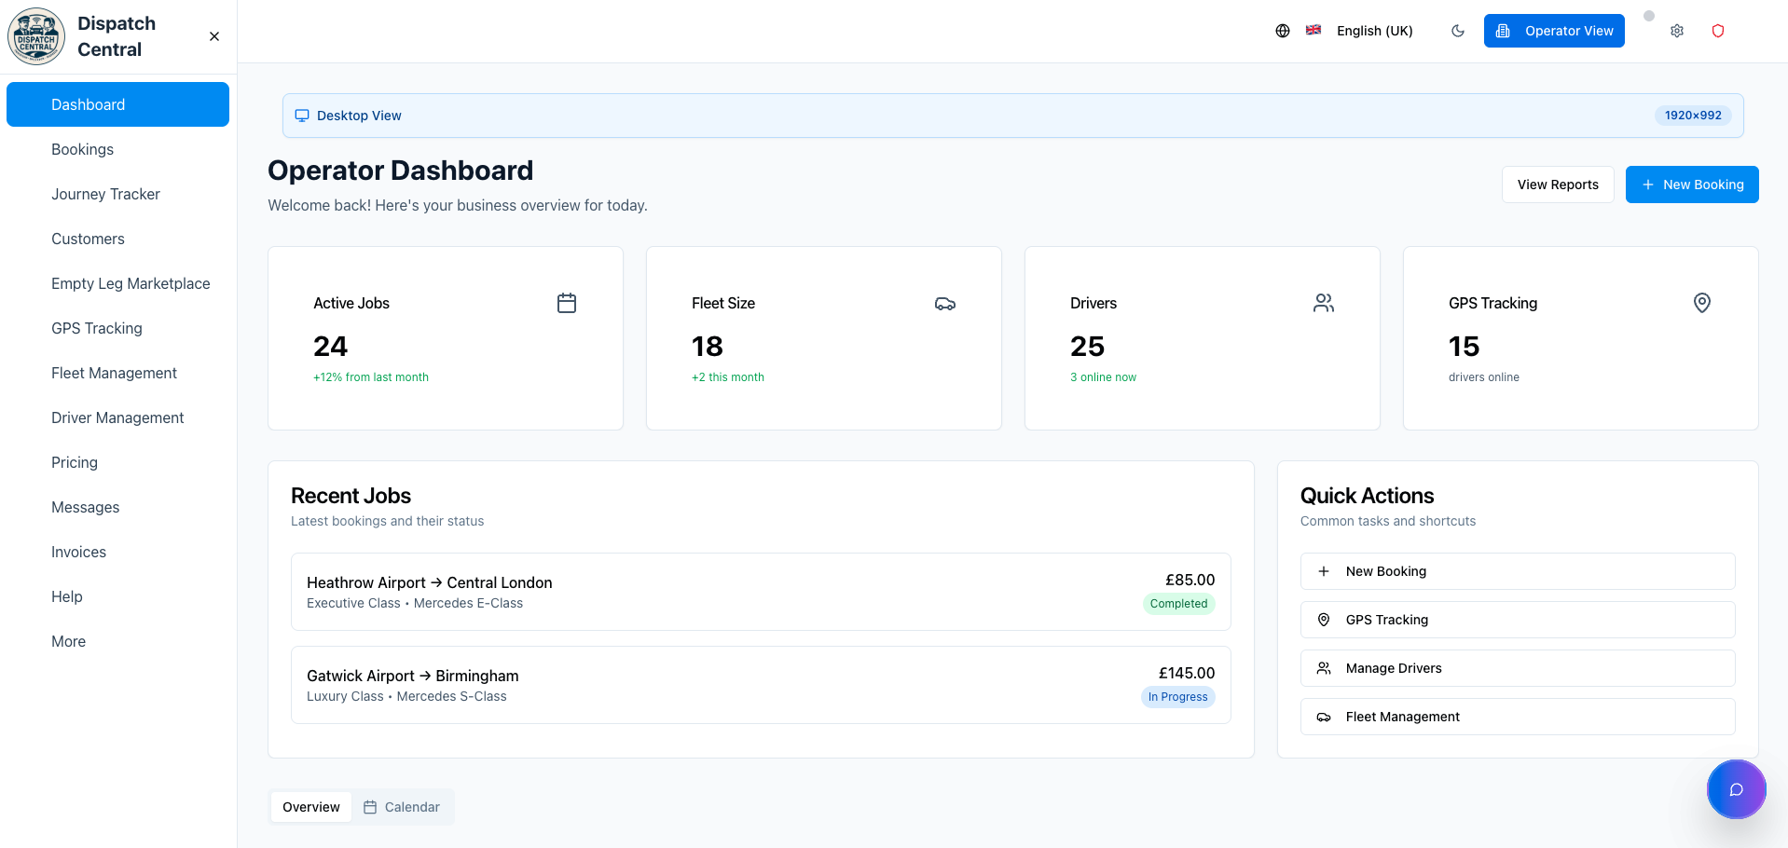This screenshot has height=848, width=1788.
Task: Click the Dispatch Central logo
Action: (36, 36)
